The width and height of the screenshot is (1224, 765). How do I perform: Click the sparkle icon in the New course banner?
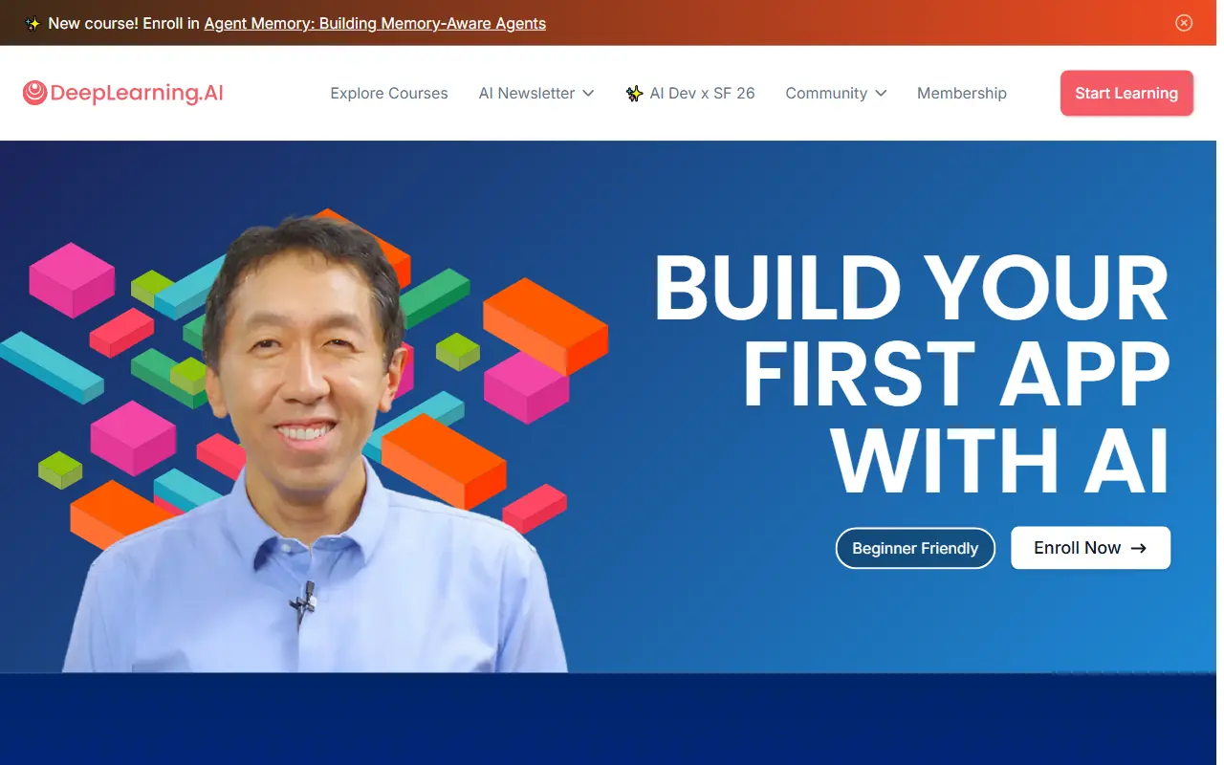click(33, 24)
